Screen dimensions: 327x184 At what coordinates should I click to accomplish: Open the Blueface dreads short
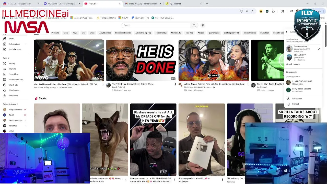[153, 140]
